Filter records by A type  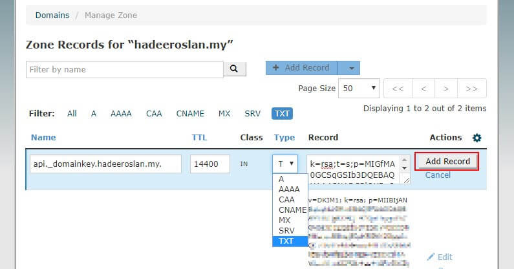(x=94, y=114)
